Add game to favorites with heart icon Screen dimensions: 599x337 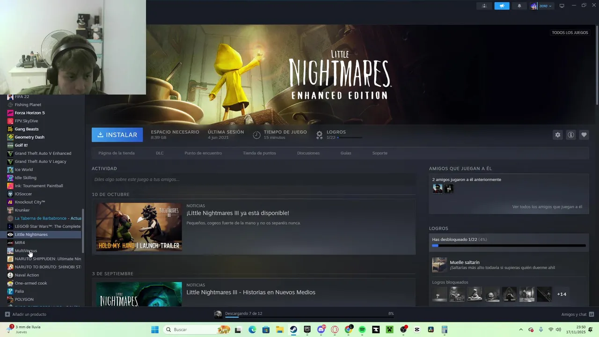click(584, 135)
